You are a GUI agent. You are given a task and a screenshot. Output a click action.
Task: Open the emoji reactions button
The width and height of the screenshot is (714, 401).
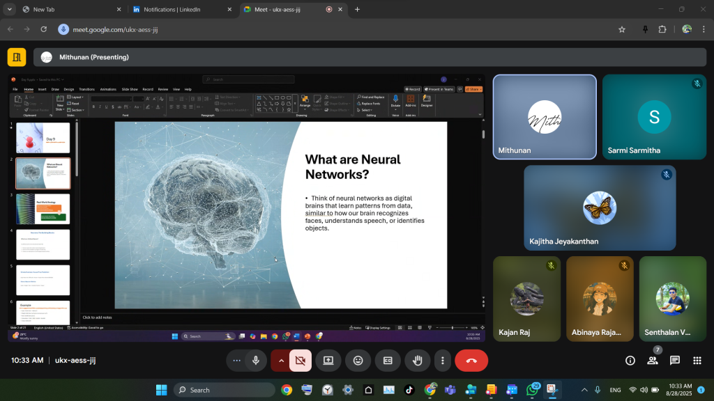pyautogui.click(x=358, y=361)
